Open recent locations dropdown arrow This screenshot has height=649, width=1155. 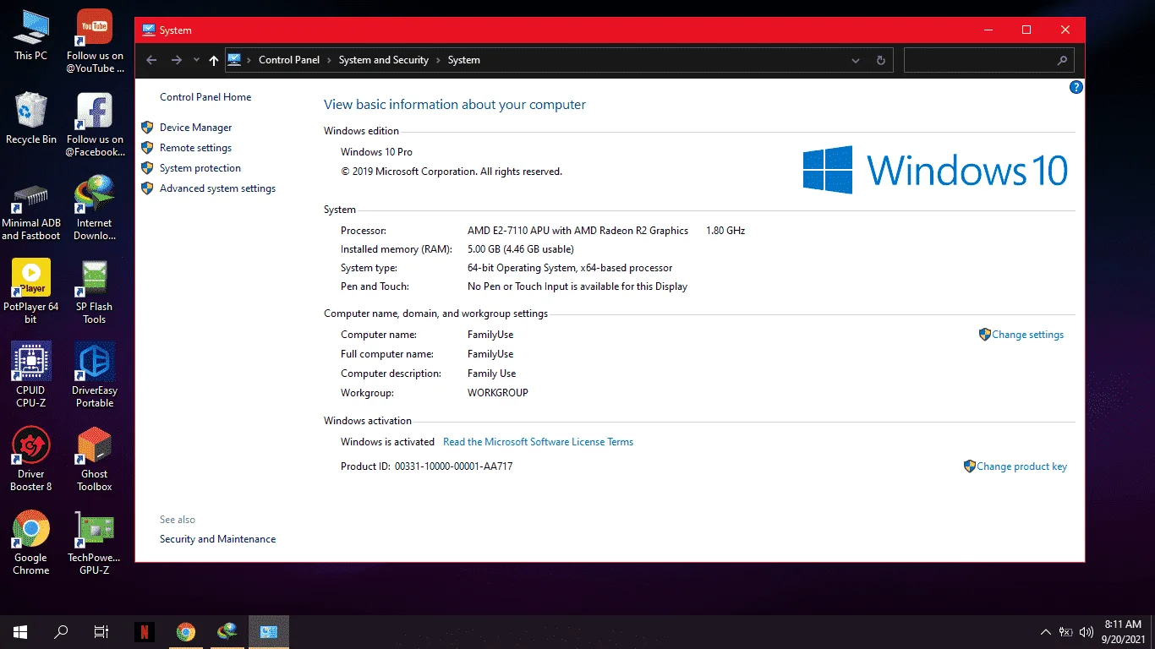(196, 60)
